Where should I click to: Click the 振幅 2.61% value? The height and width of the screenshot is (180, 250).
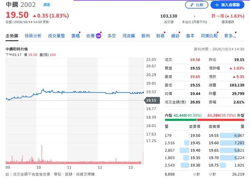point(239,102)
